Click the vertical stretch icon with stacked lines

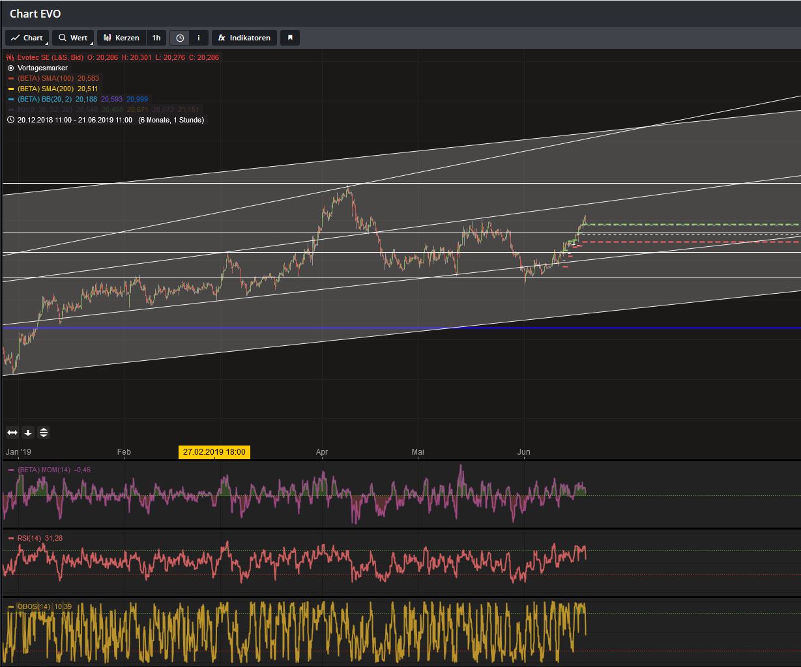[x=43, y=433]
